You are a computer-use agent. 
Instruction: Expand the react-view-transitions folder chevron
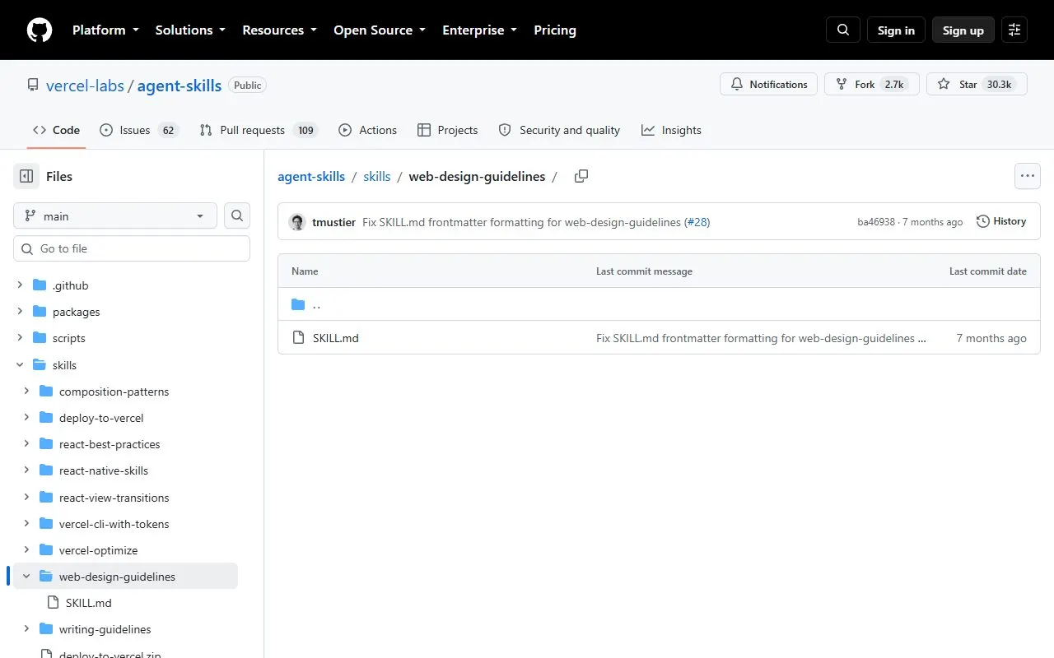[26, 498]
